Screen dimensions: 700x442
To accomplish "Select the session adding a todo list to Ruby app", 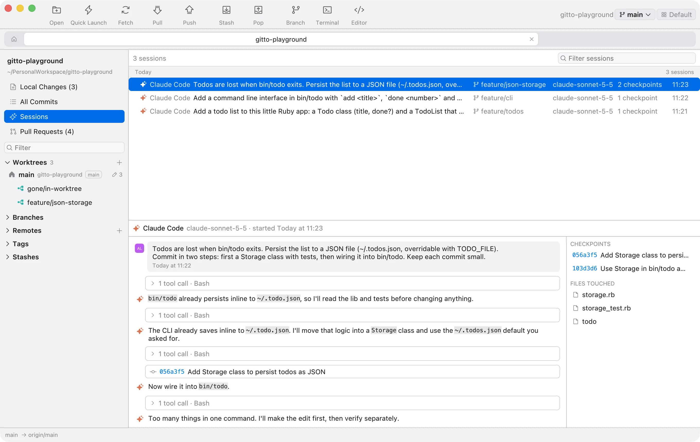I will 414,111.
